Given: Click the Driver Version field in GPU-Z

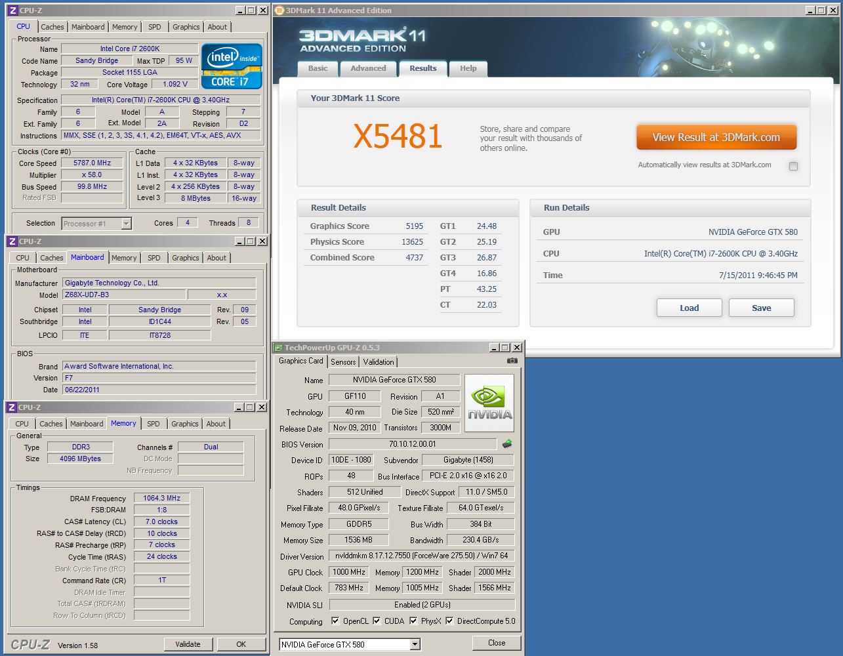Looking at the screenshot, I should (x=422, y=556).
